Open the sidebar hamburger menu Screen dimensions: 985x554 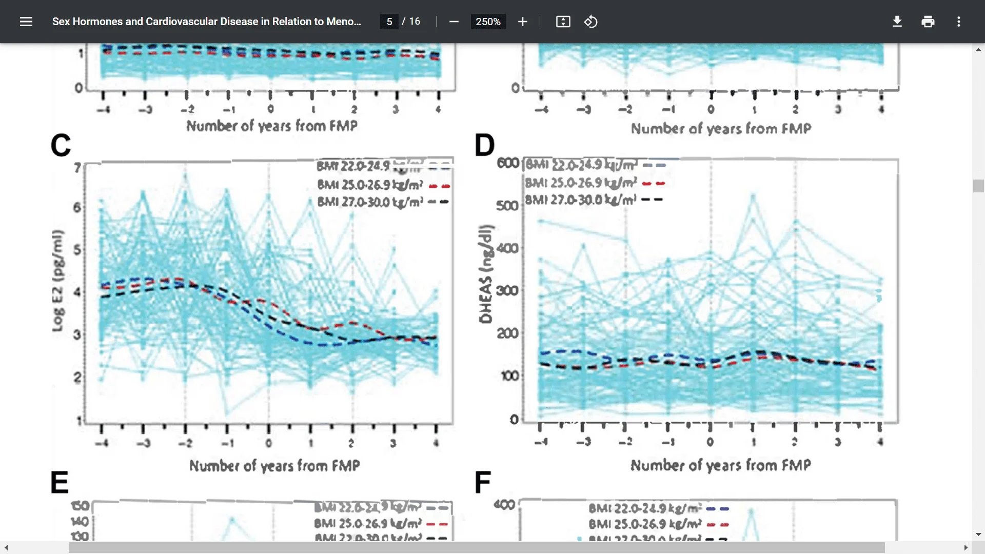pyautogui.click(x=26, y=22)
